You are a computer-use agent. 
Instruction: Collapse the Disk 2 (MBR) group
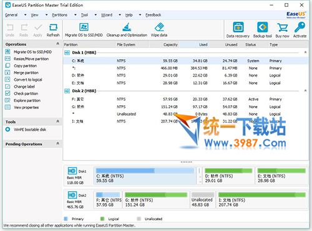[305, 91]
